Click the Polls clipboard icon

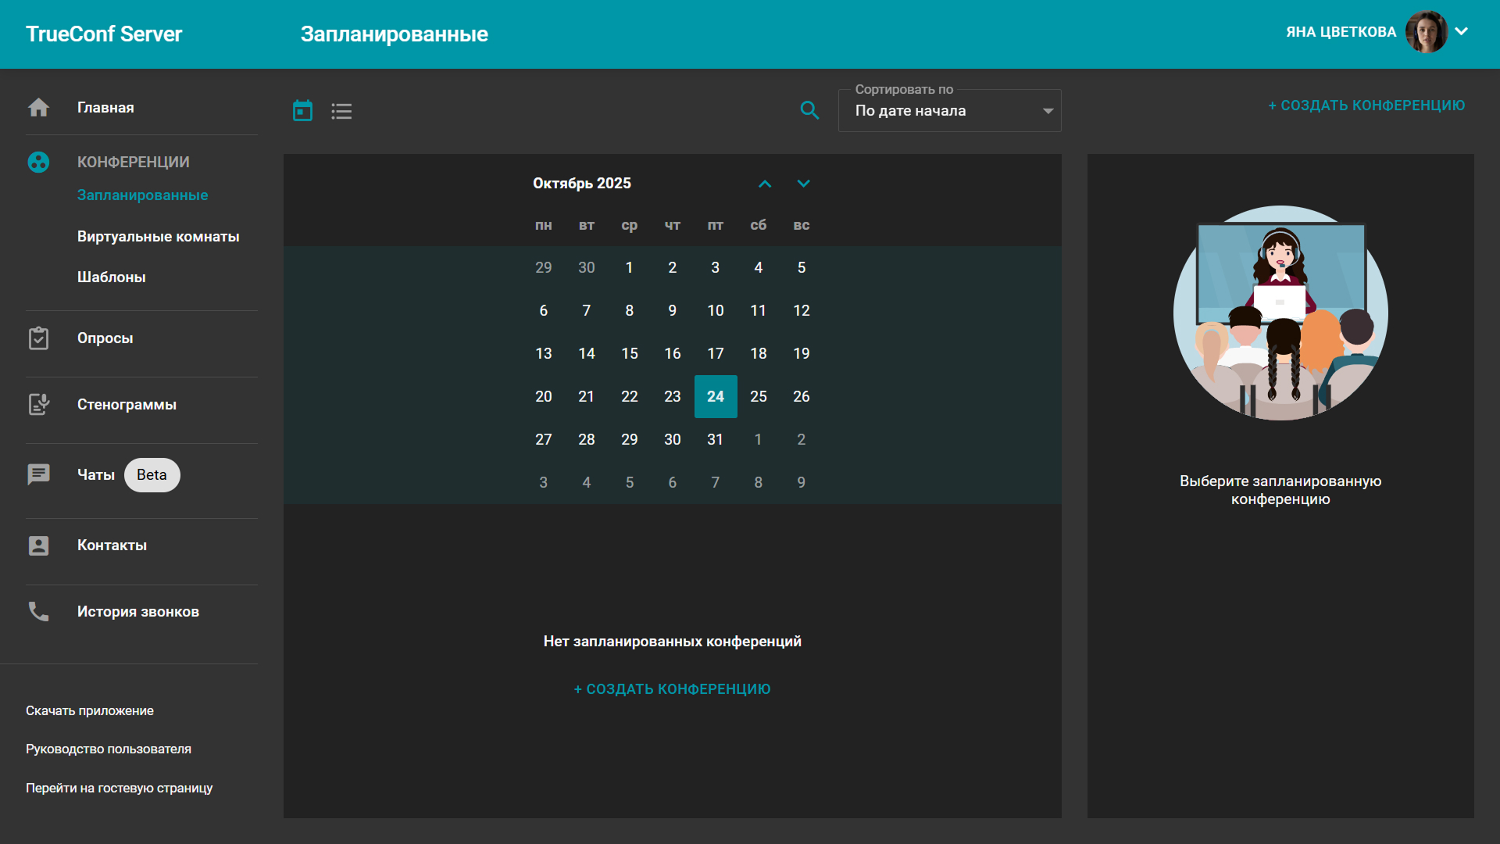pos(38,338)
